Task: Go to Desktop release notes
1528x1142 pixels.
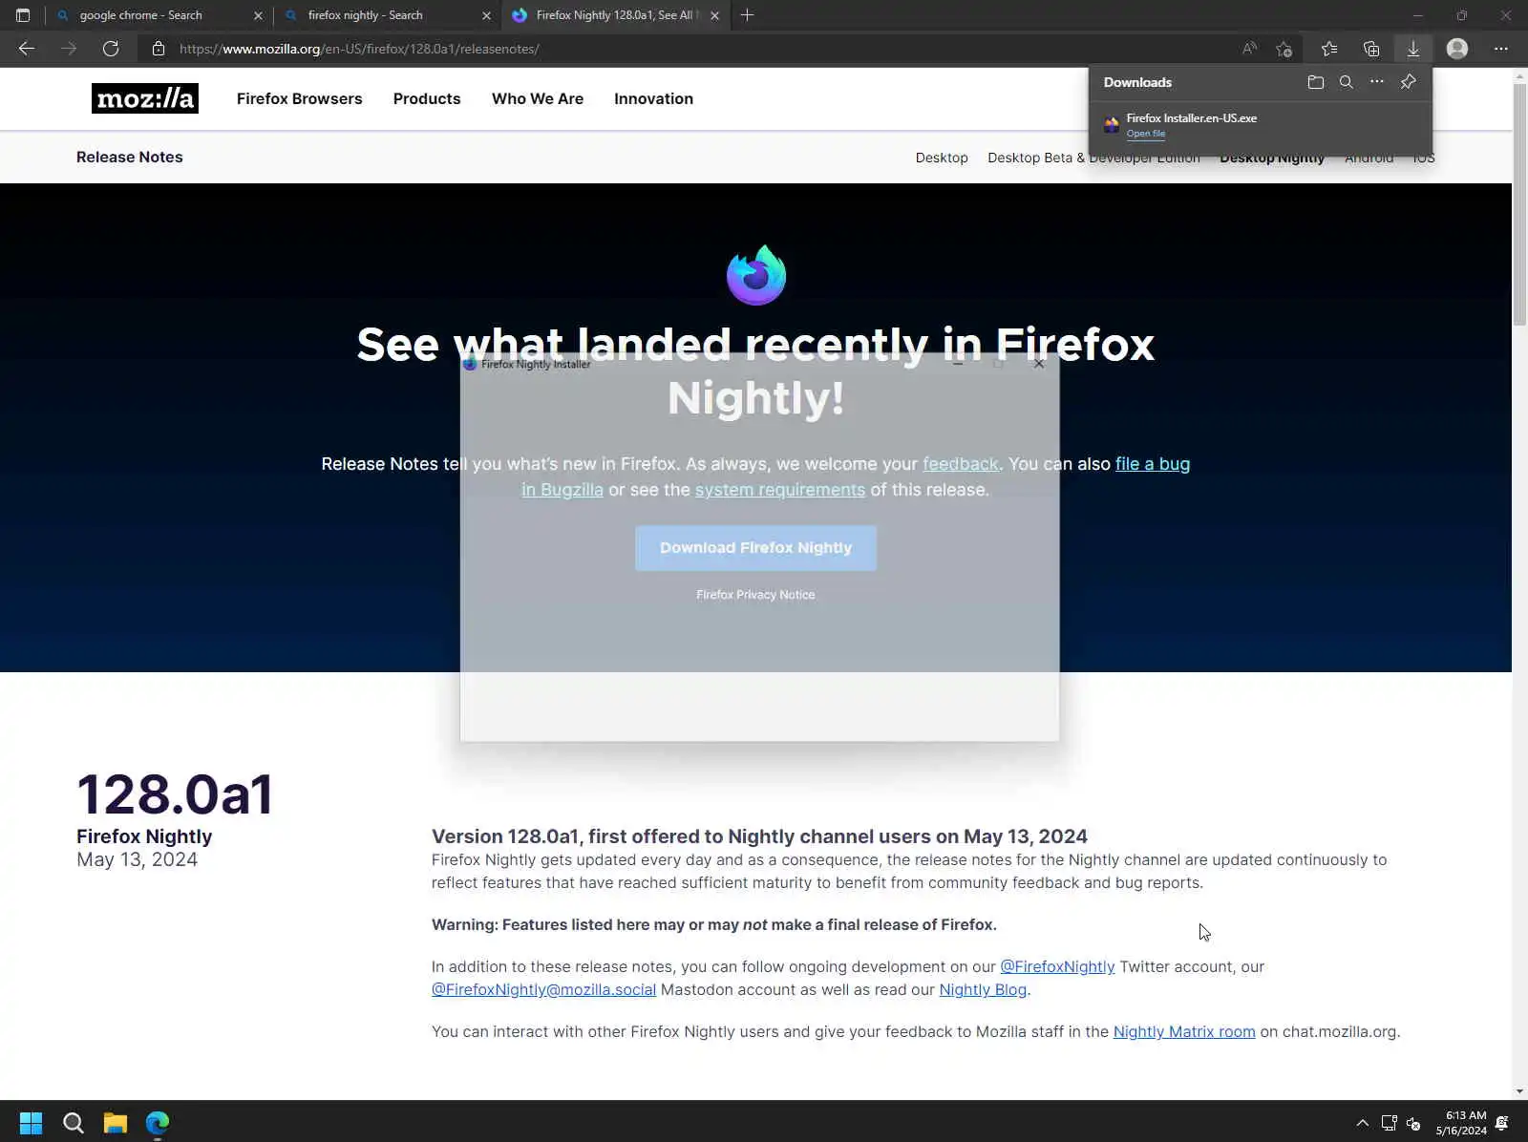Action: [x=942, y=158]
